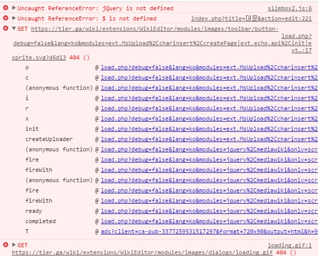
Task: Expand the loading.gif GET request entry
Action: click(x=14, y=245)
